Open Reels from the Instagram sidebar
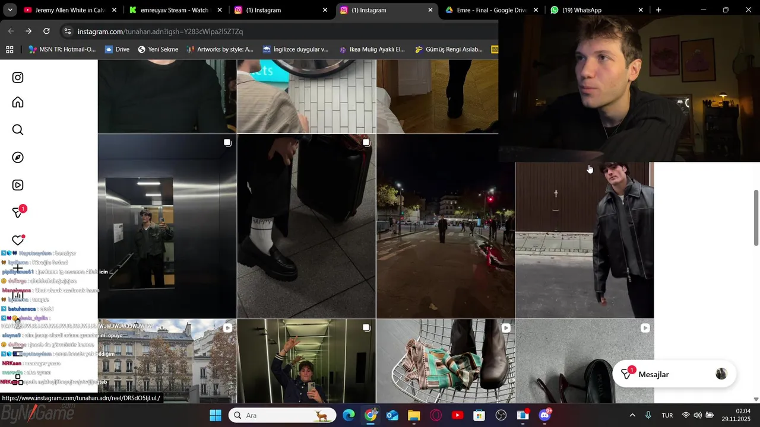The width and height of the screenshot is (760, 427). tap(18, 185)
